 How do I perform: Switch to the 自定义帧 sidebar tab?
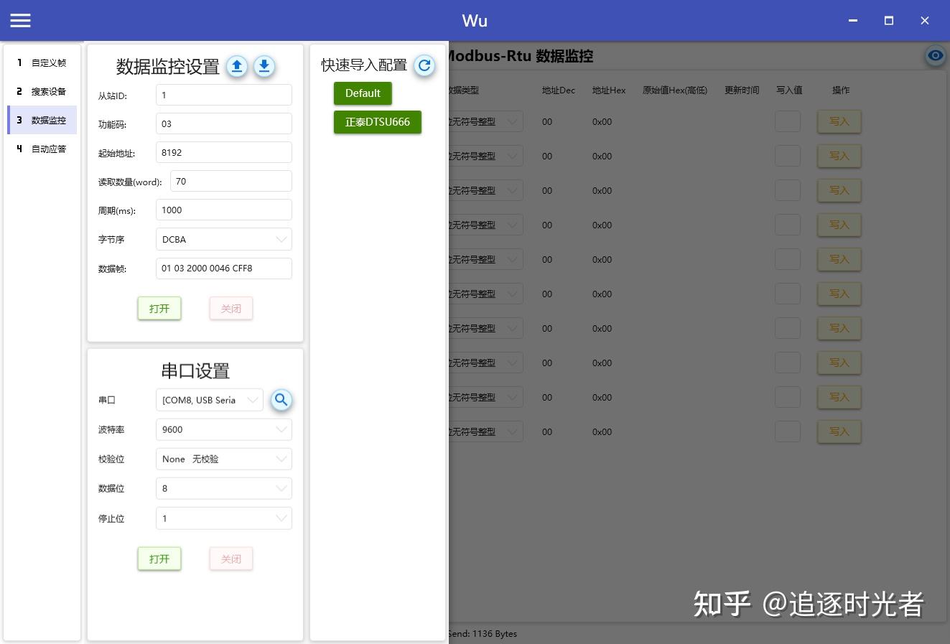[x=48, y=62]
